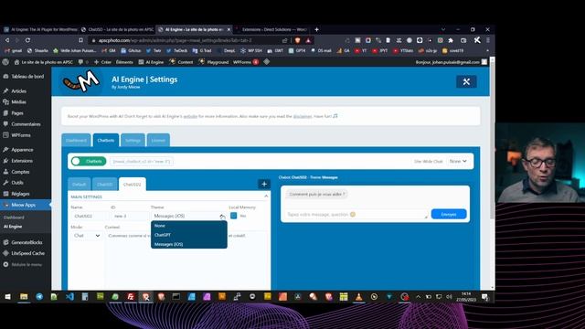
Task: Open FileZilla from the taskbar
Action: tap(131, 296)
